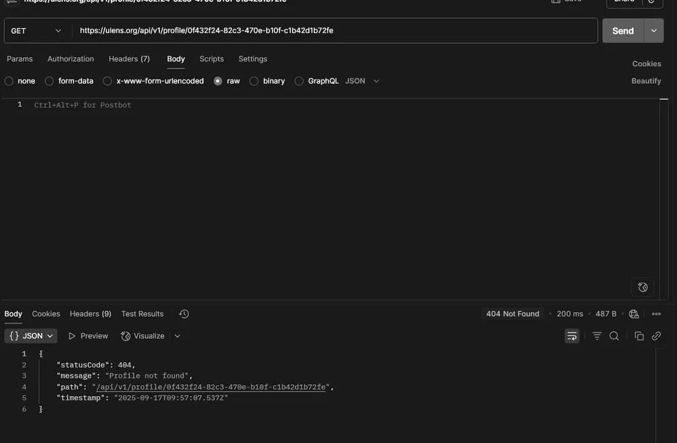The height and width of the screenshot is (443, 677).
Task: Switch to the Authorization tab
Action: (x=71, y=59)
